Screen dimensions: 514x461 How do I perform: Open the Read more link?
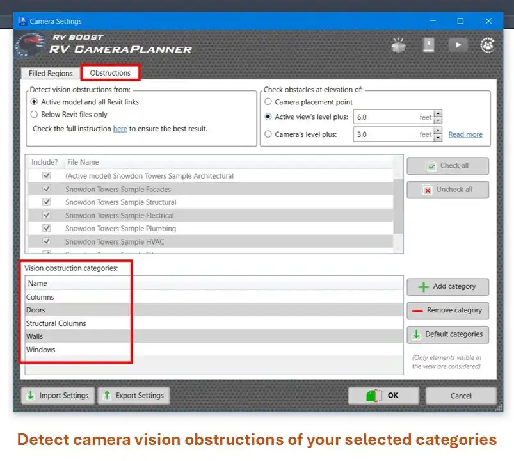tap(465, 134)
